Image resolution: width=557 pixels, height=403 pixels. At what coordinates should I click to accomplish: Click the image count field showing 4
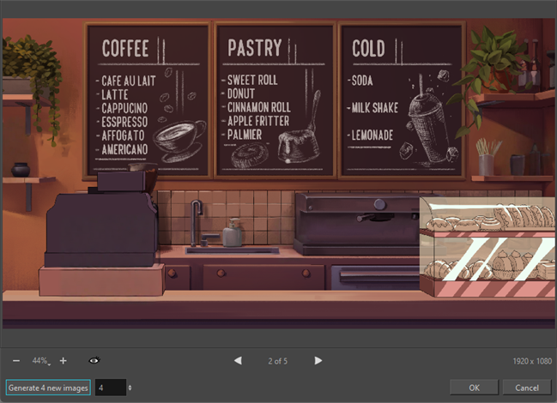pyautogui.click(x=110, y=388)
